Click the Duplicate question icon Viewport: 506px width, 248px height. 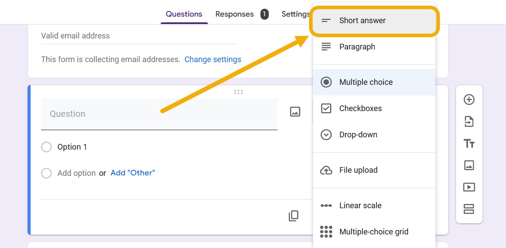point(293,216)
